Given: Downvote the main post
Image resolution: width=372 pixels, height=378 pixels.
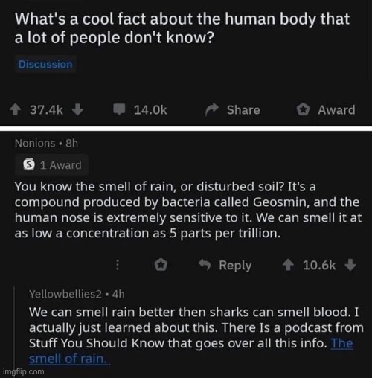Looking at the screenshot, I should (77, 109).
